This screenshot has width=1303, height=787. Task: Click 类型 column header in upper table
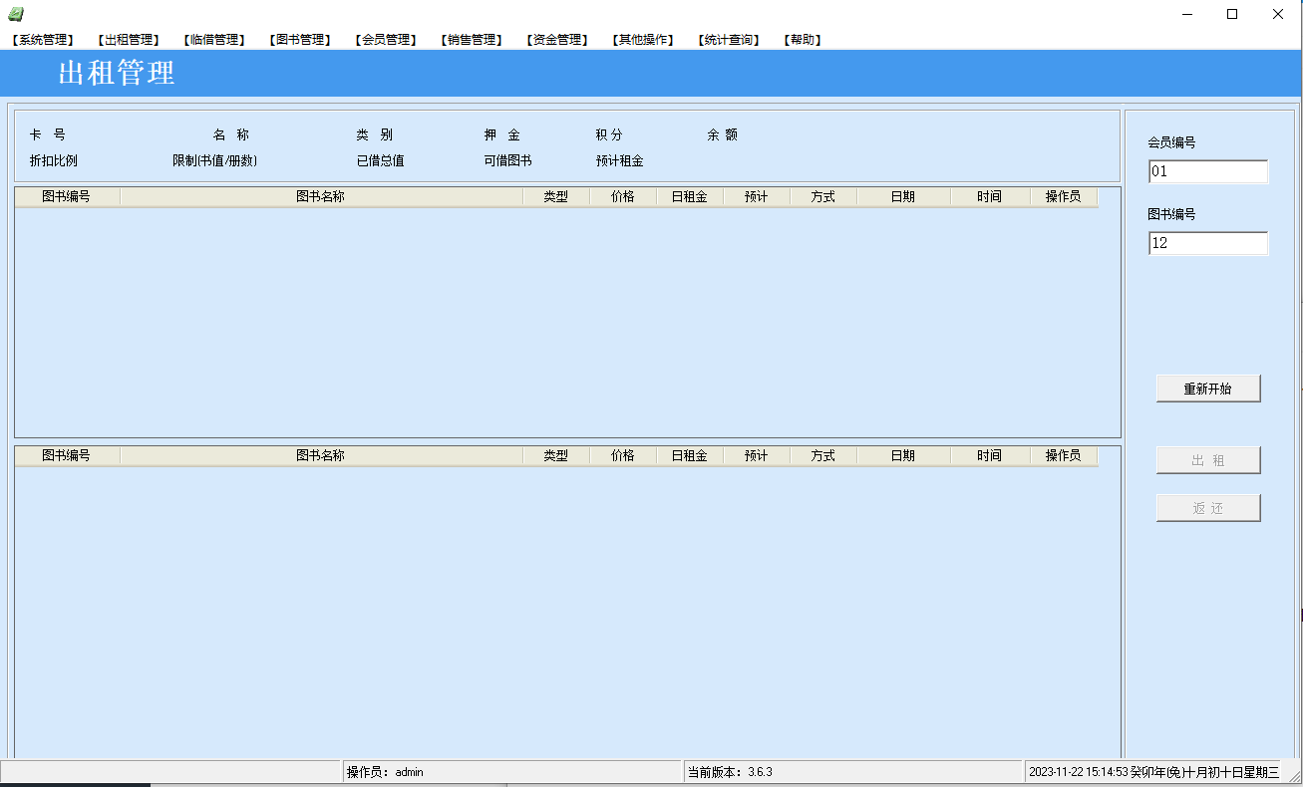coord(556,197)
